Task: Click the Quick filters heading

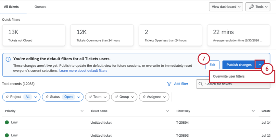Action: pos(11,20)
